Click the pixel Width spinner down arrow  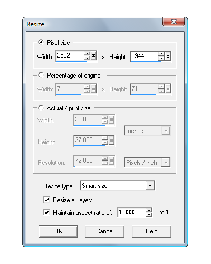coord(87,58)
